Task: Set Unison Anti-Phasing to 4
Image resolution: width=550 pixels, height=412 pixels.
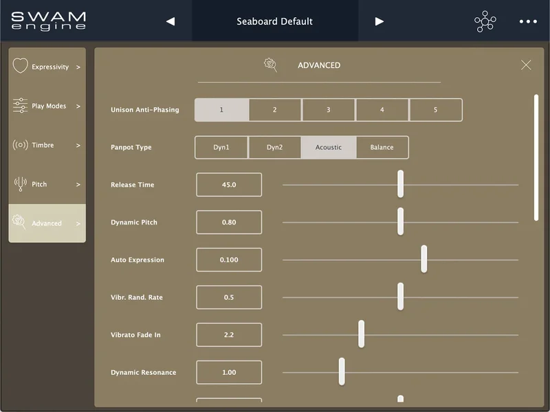Action: 382,110
